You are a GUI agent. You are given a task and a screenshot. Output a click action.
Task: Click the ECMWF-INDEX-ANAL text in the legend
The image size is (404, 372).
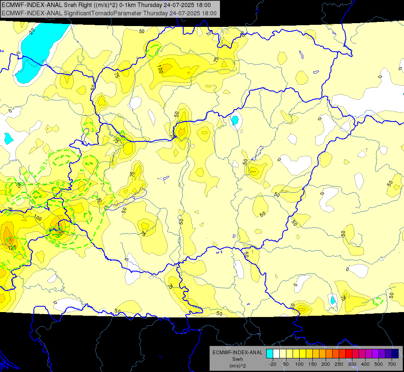[238, 353]
